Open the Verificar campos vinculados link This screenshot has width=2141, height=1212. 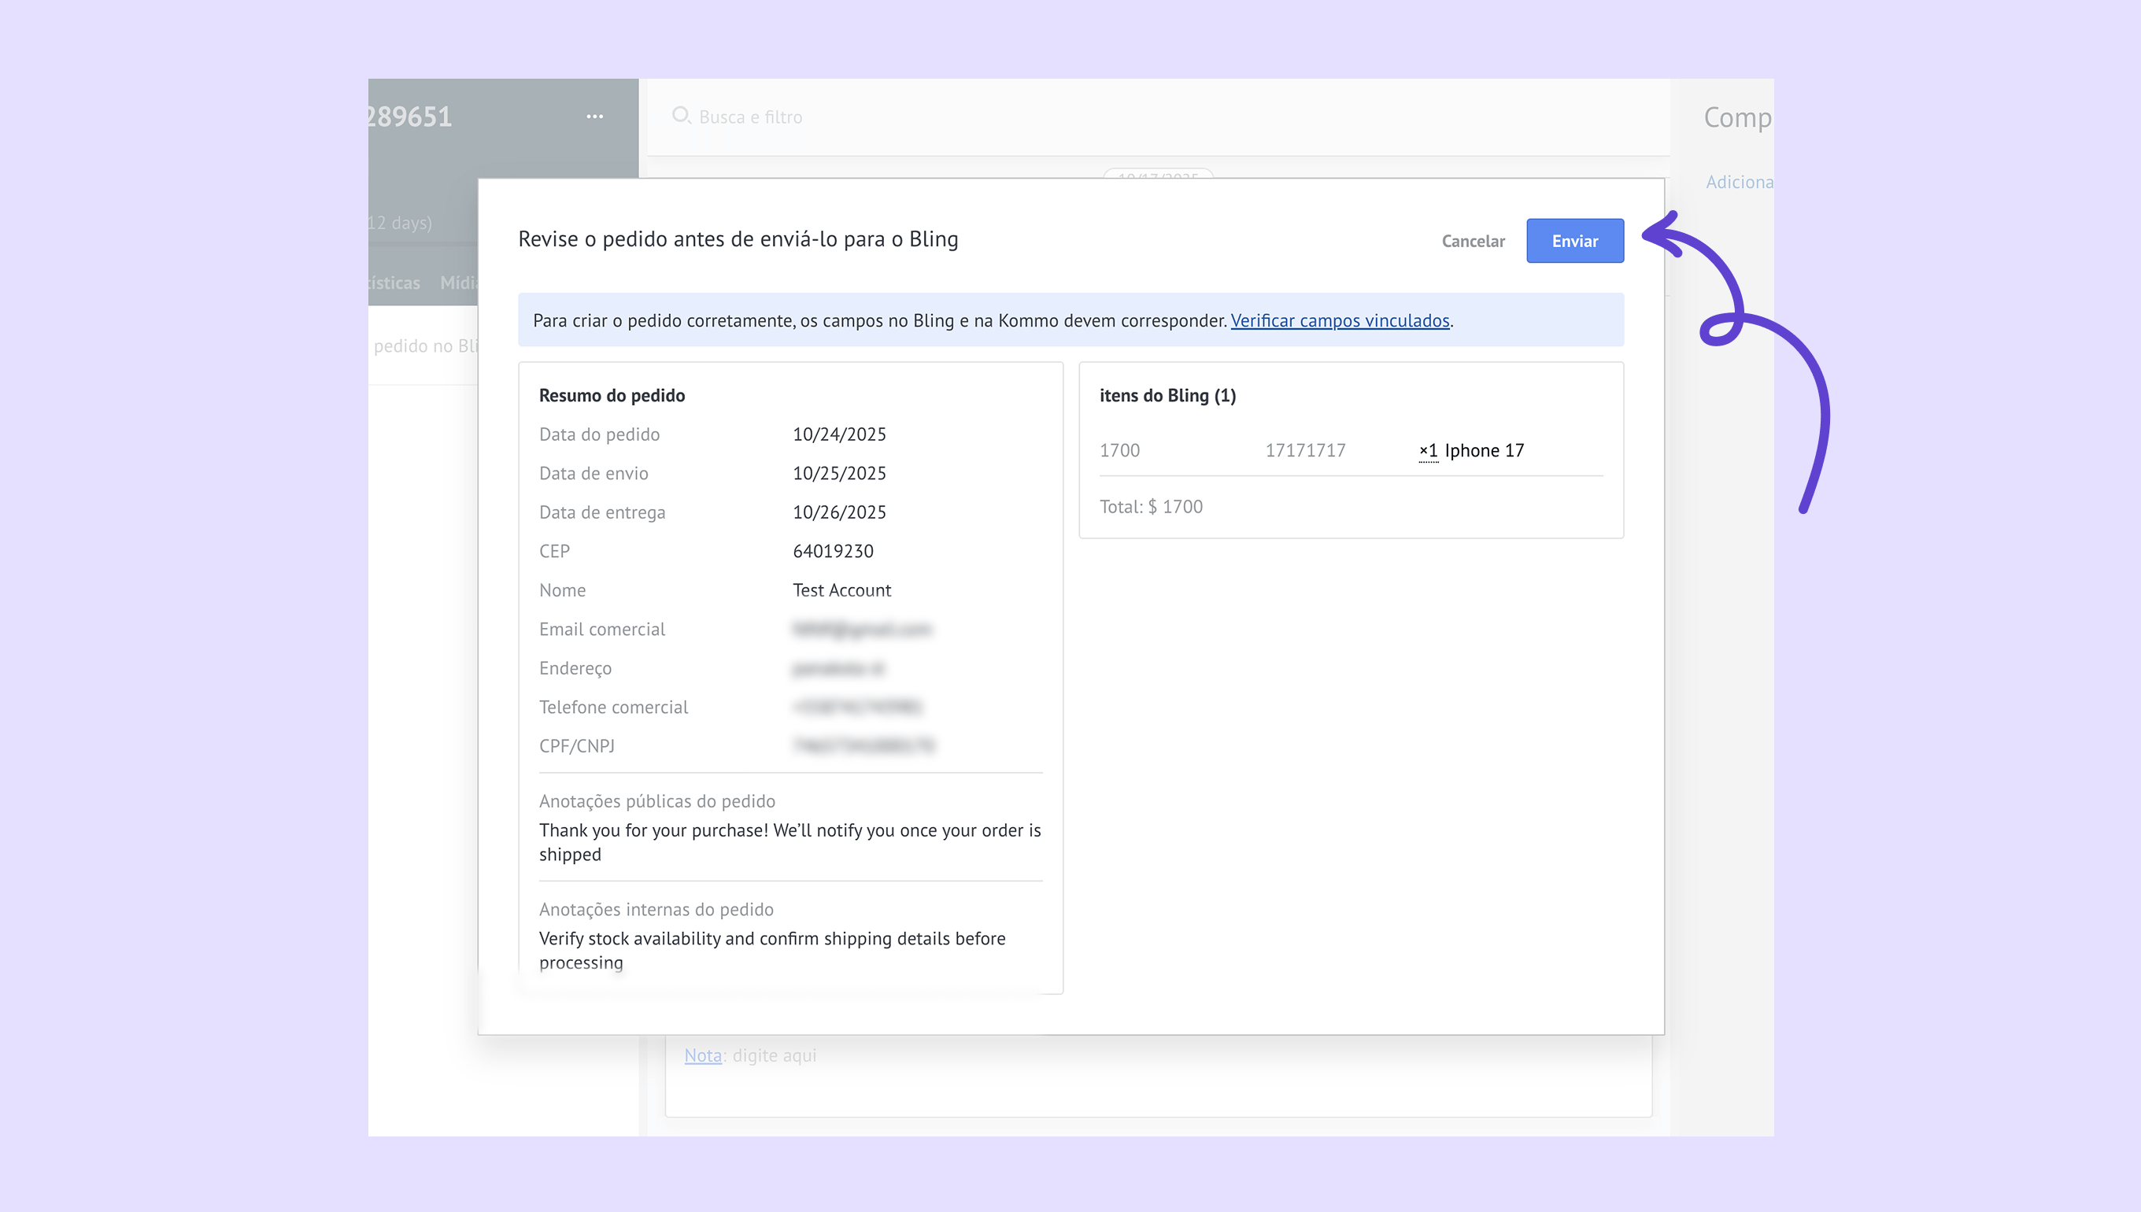1340,320
